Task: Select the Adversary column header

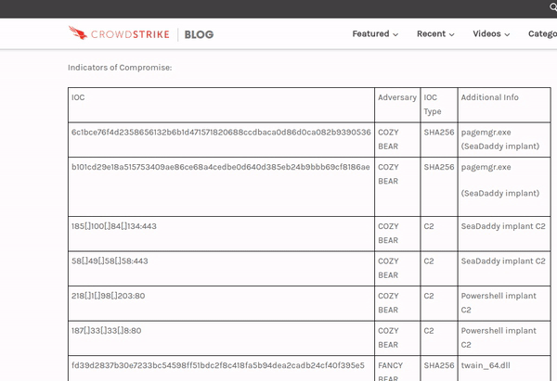Action: (x=397, y=97)
